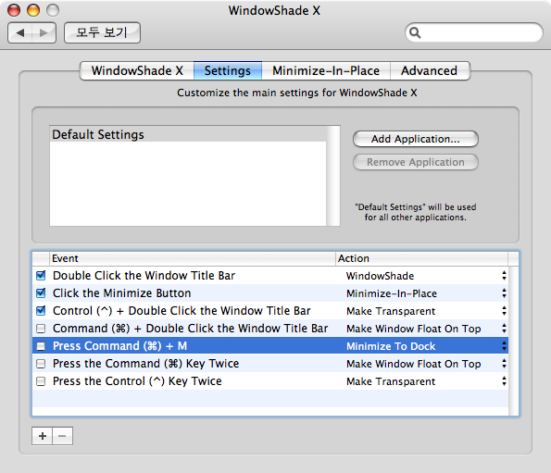This screenshot has width=551, height=473.
Task: Open the Minimize To Dock action dropdown
Action: pyautogui.click(x=426, y=346)
